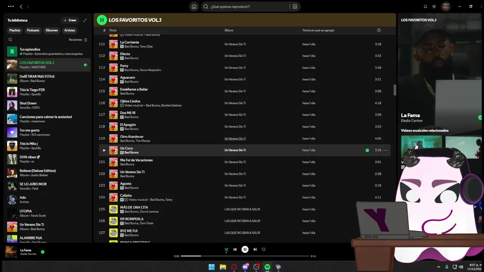484x272 pixels.
Task: Filter library by Podcasts
Action: pos(33,30)
